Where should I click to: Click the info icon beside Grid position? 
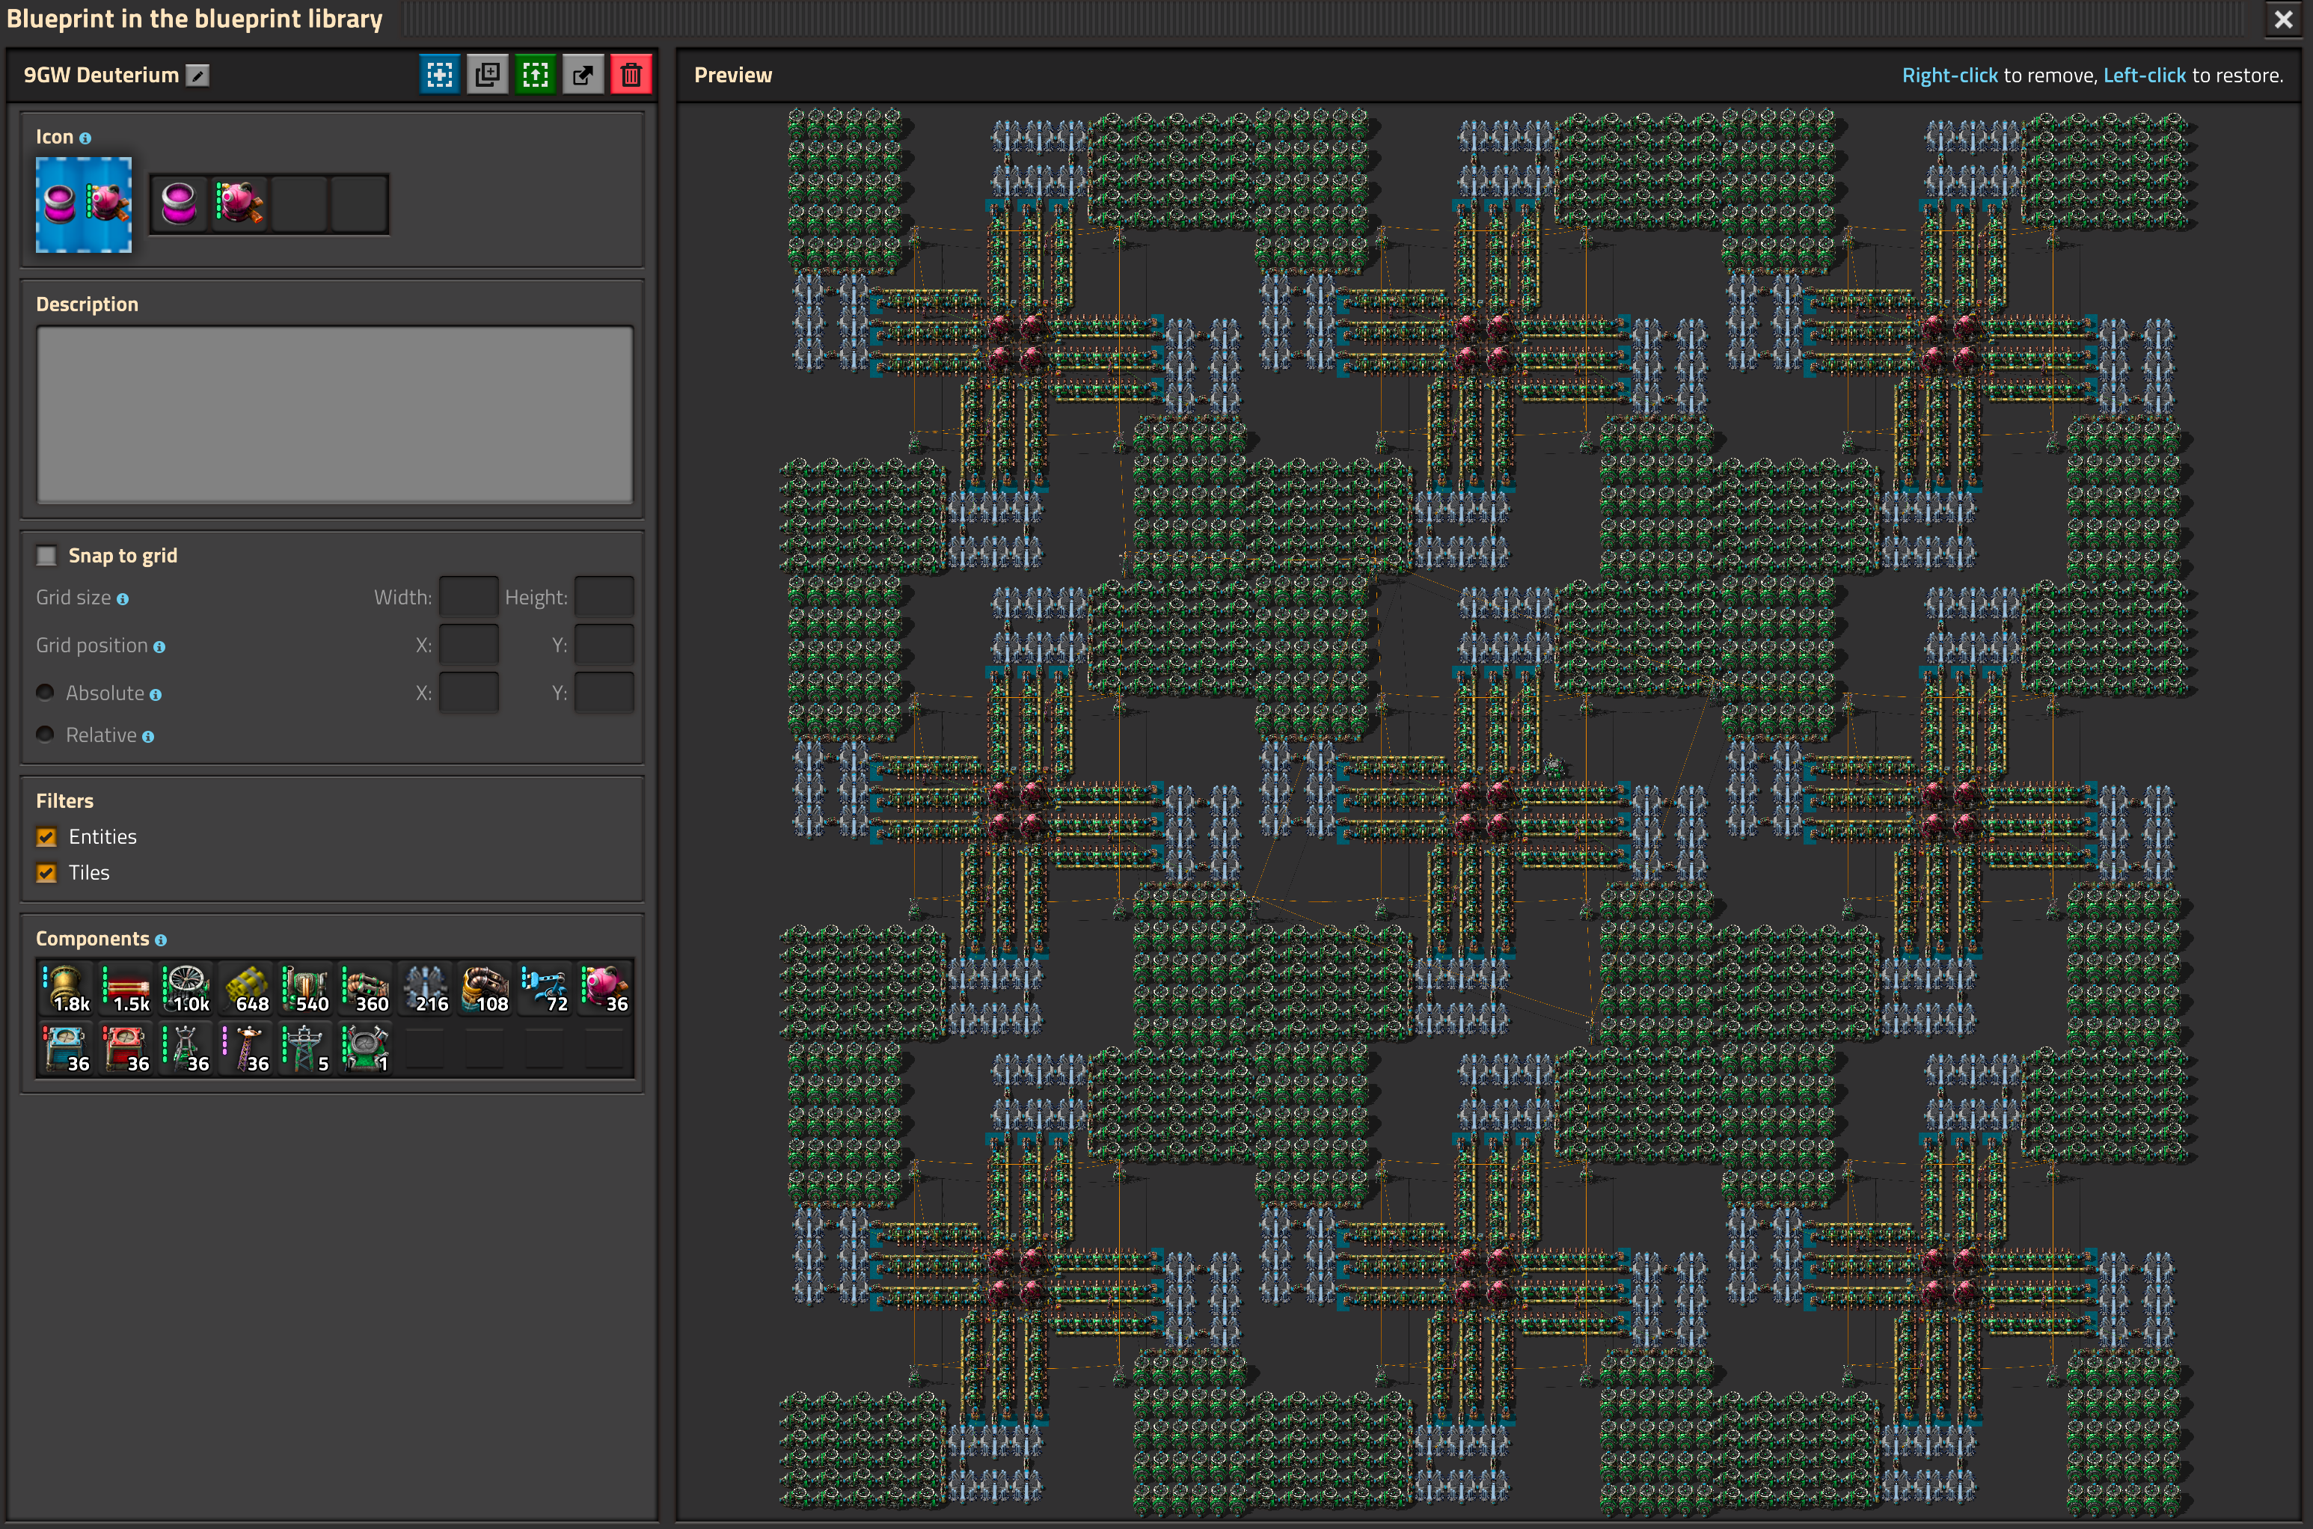159,648
